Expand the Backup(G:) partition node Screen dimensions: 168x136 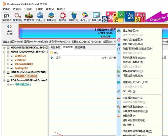coord(8,68)
